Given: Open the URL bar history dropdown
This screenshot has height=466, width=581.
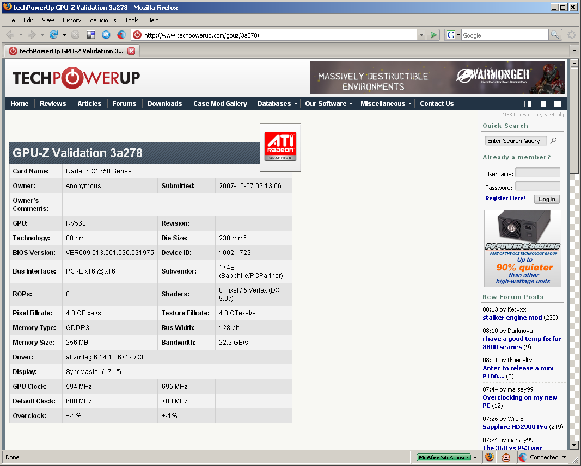Looking at the screenshot, I should coord(421,35).
